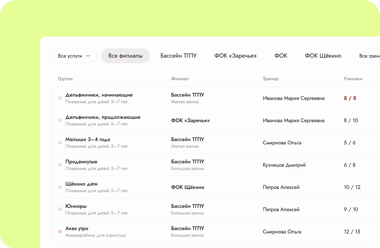
Task: Click trainer "Кузнецов Дмитрий"
Action: 284,165
